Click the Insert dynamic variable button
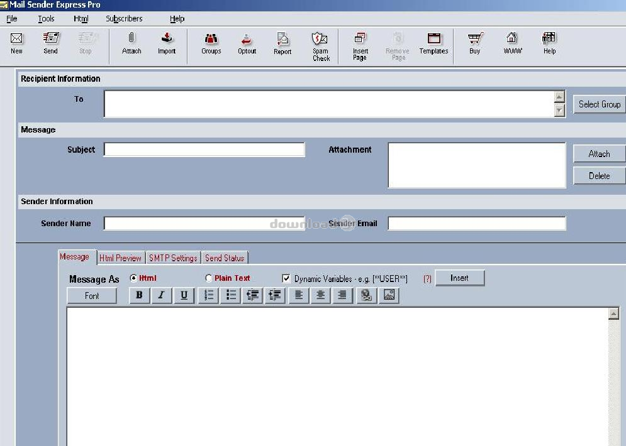 (x=459, y=278)
